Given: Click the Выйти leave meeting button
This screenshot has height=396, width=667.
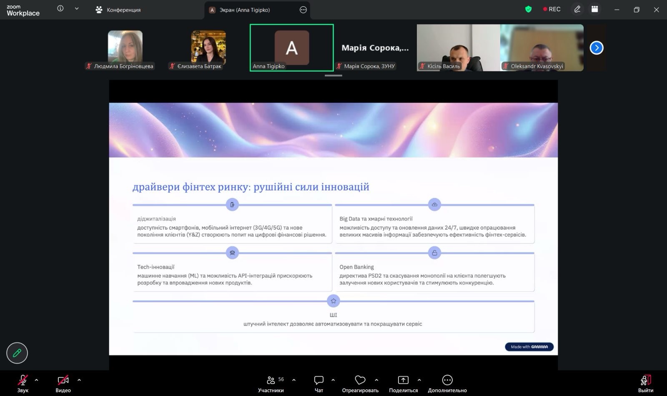Looking at the screenshot, I should (645, 383).
